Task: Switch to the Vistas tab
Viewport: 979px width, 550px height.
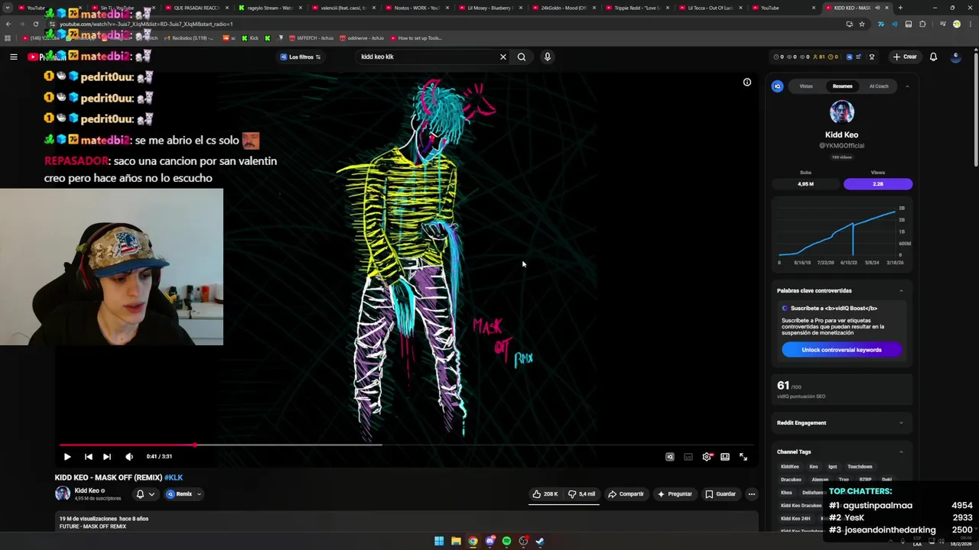Action: pyautogui.click(x=806, y=86)
